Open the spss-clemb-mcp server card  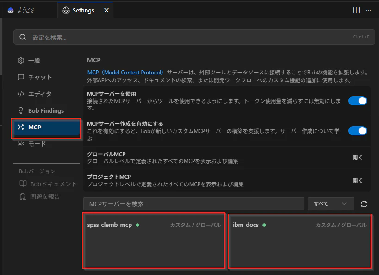point(154,240)
